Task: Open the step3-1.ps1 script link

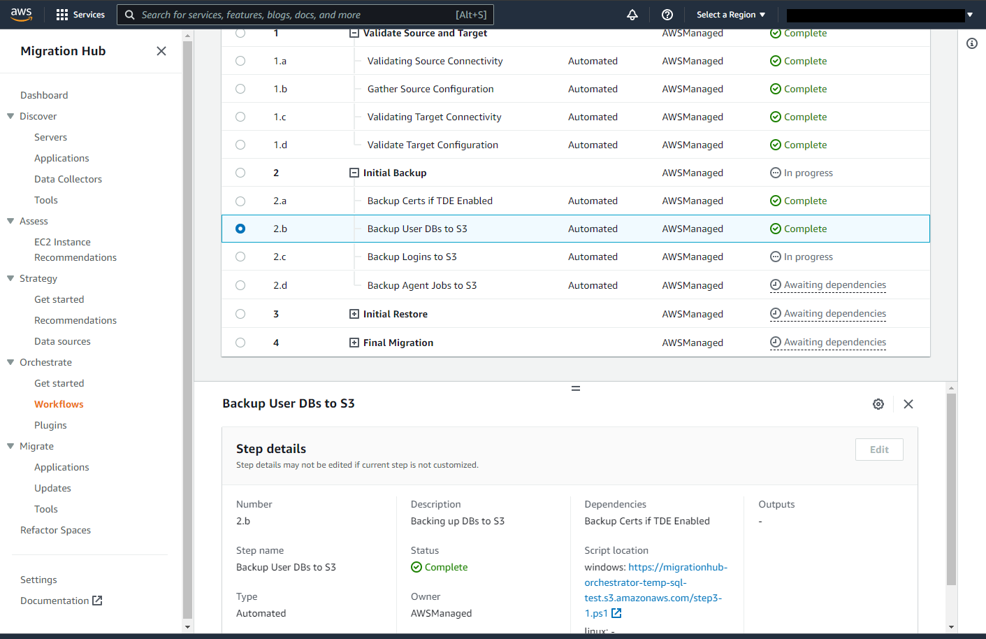Action: tap(656, 590)
